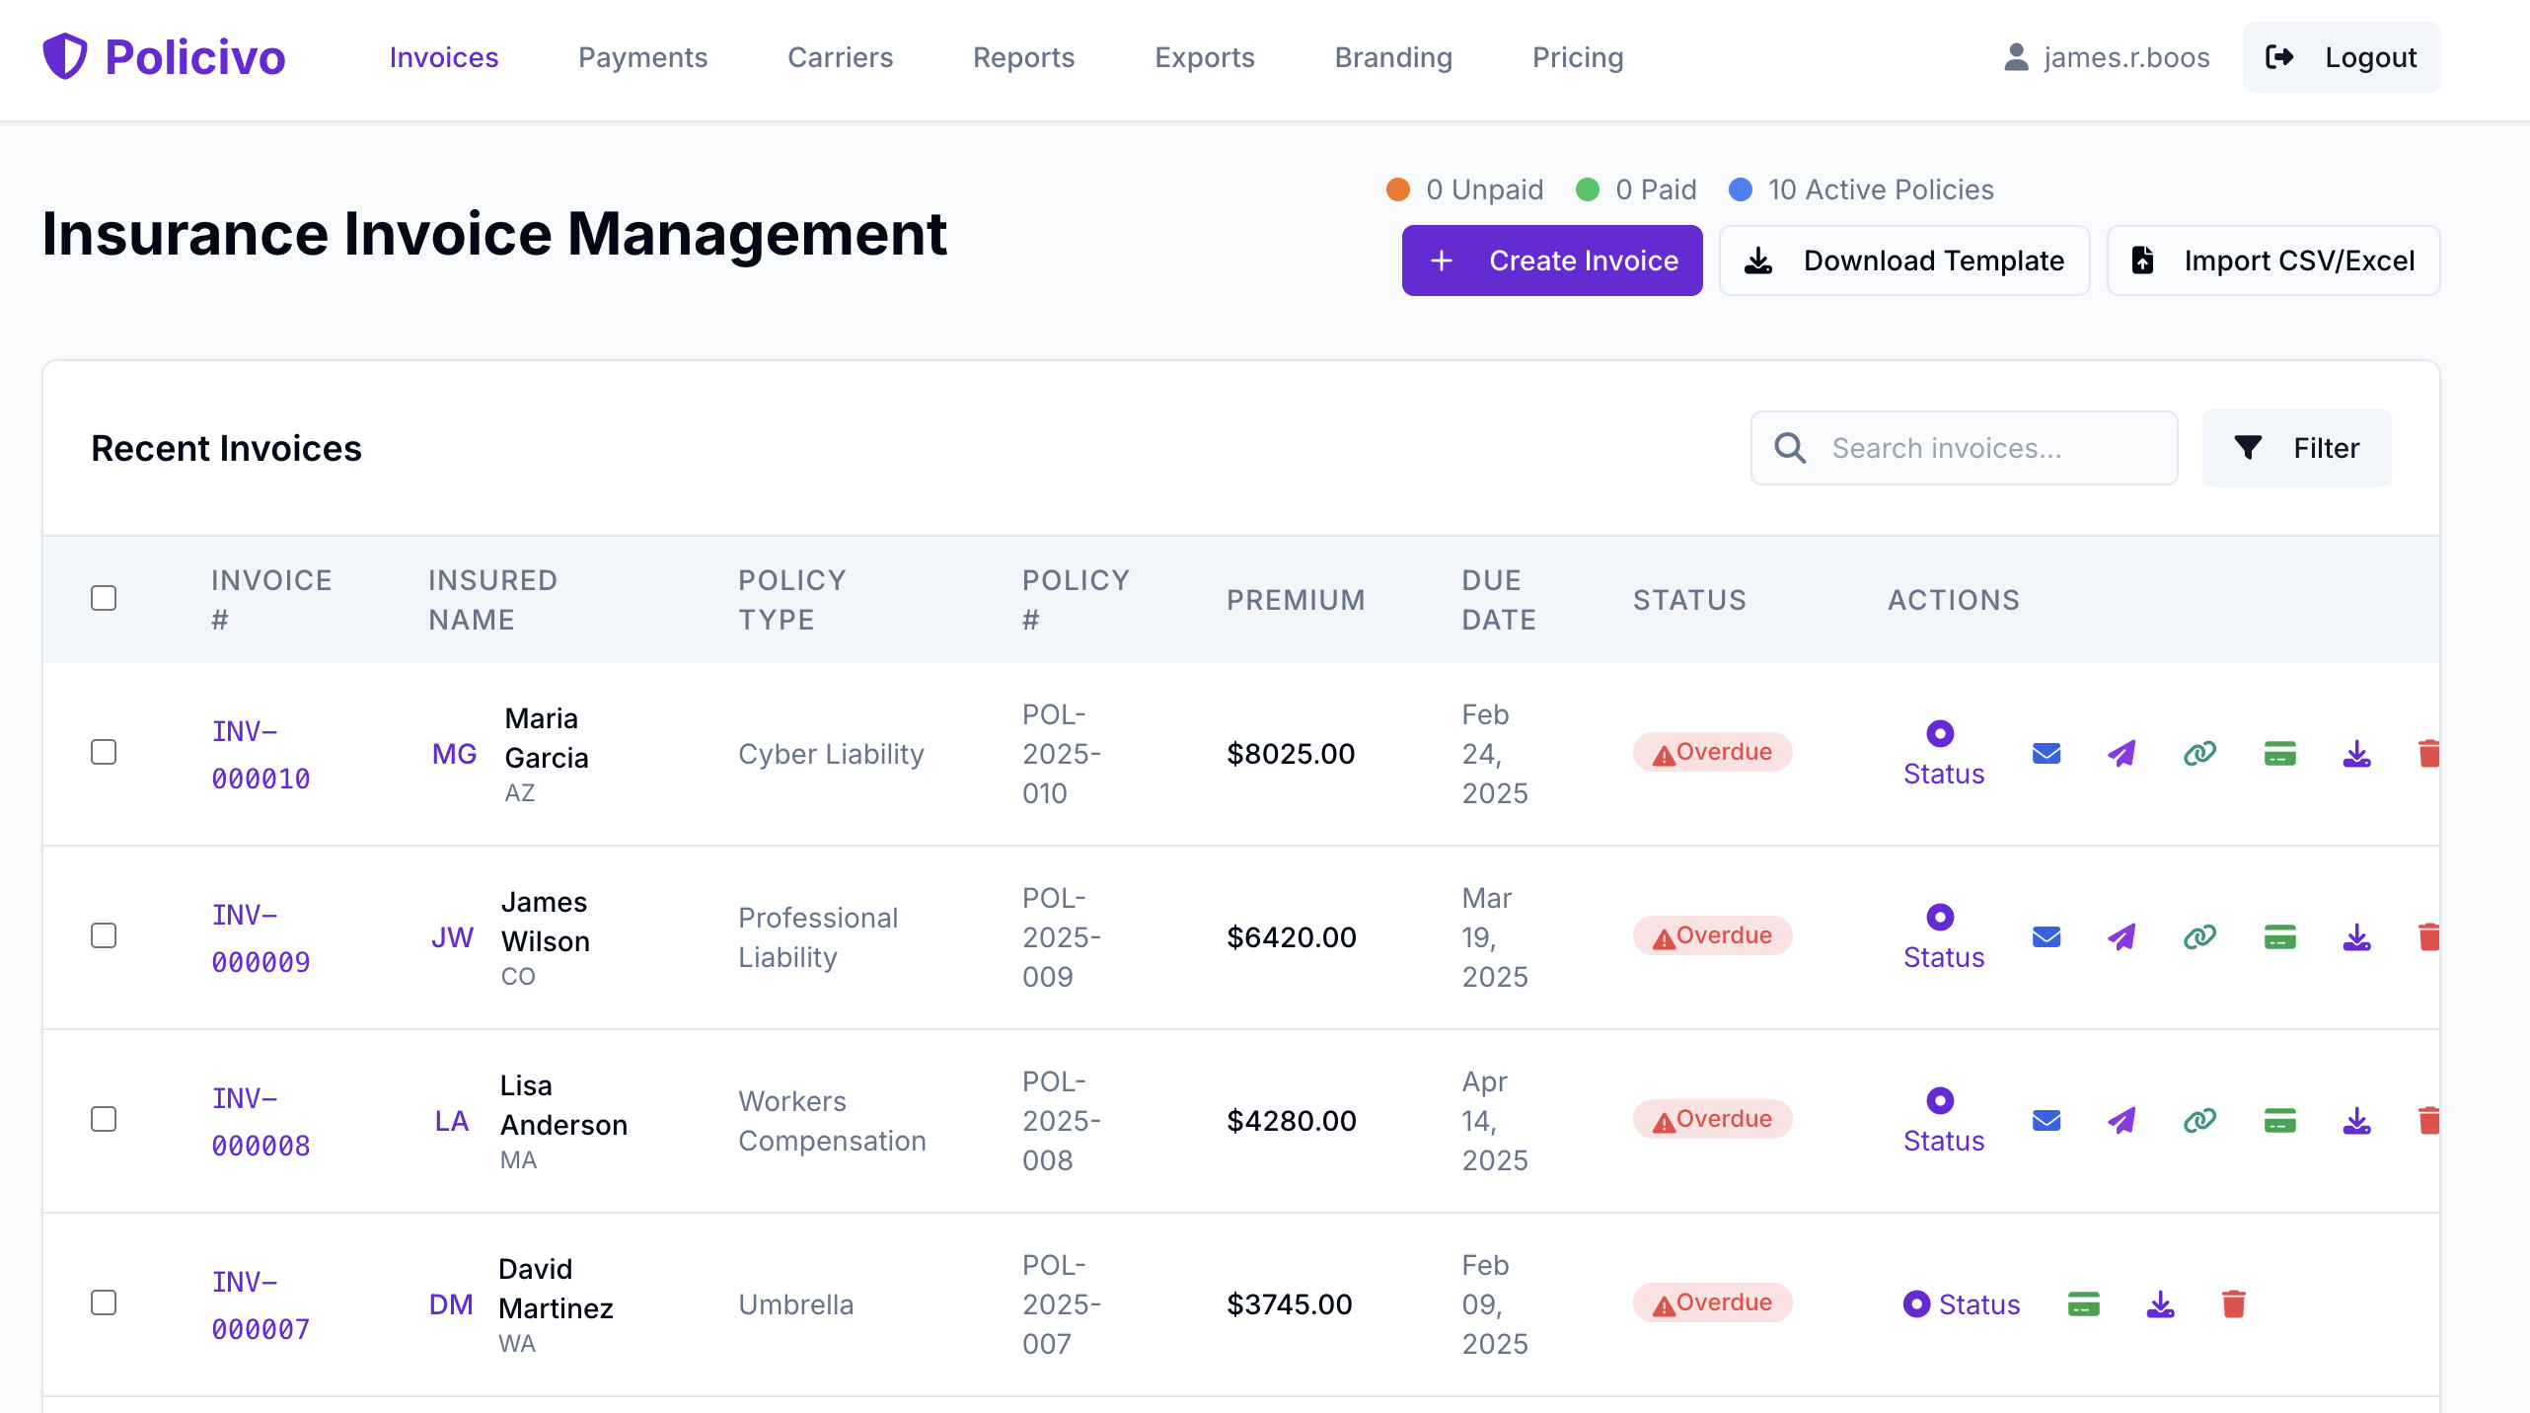
Task: Delete invoice INV-000008 using the trash icon
Action: 2429,1120
